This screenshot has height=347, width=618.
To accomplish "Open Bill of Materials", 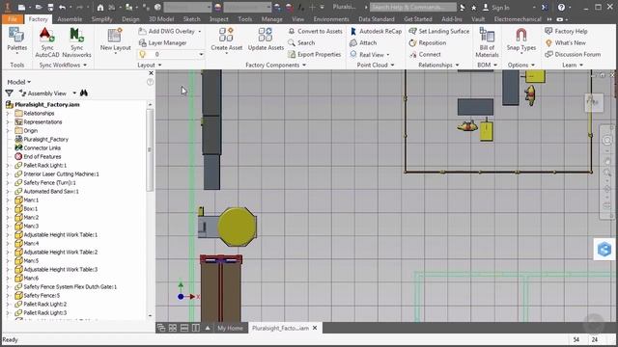I will [487, 42].
